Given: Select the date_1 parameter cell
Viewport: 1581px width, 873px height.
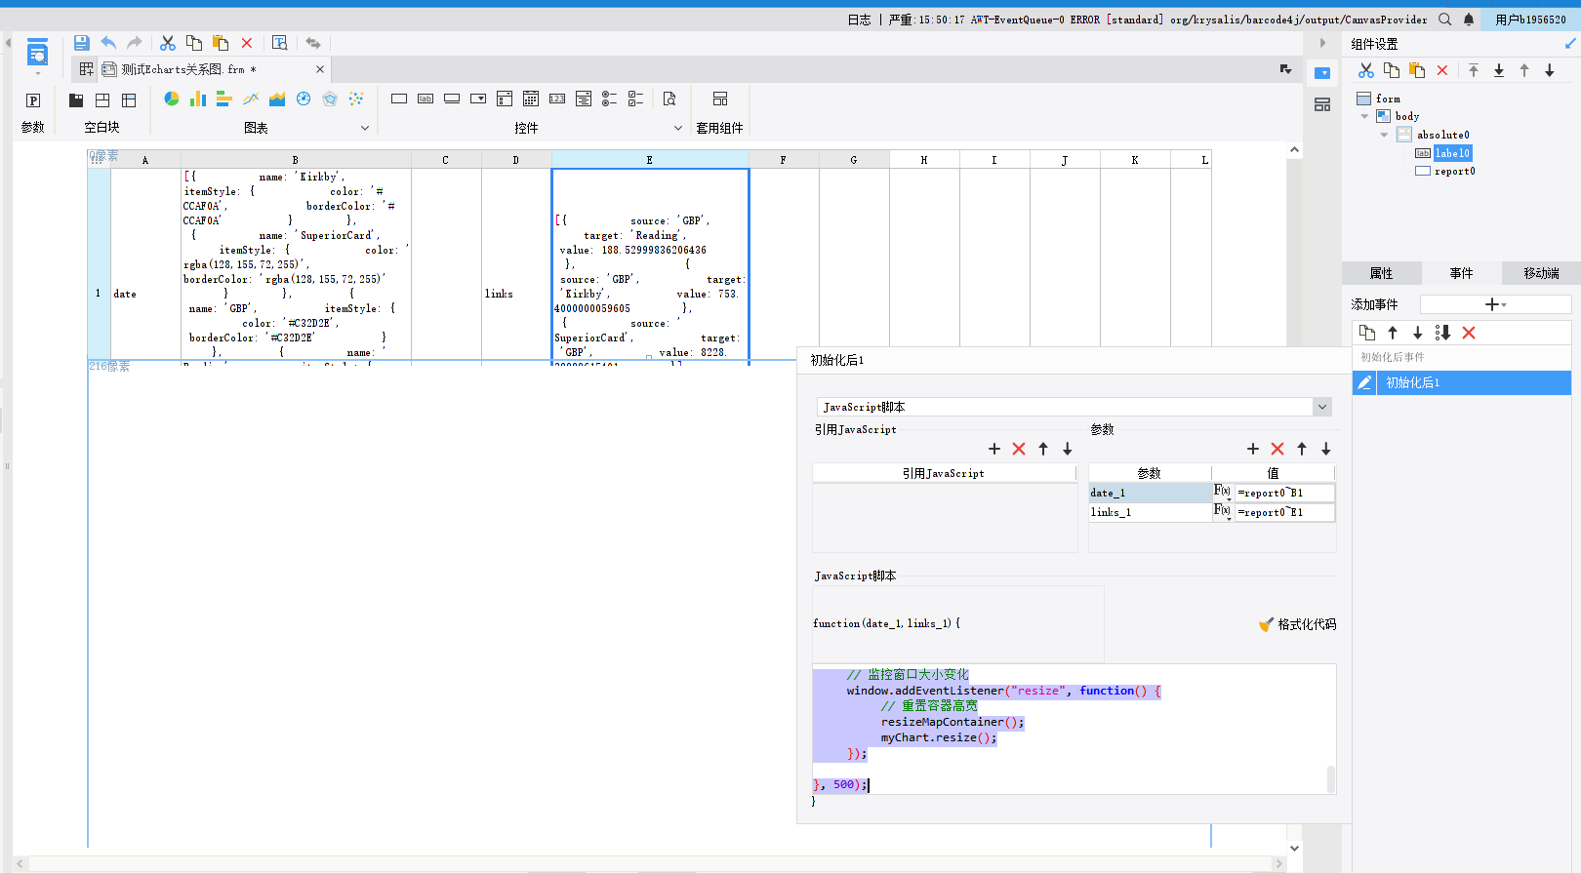Looking at the screenshot, I should [x=1150, y=493].
